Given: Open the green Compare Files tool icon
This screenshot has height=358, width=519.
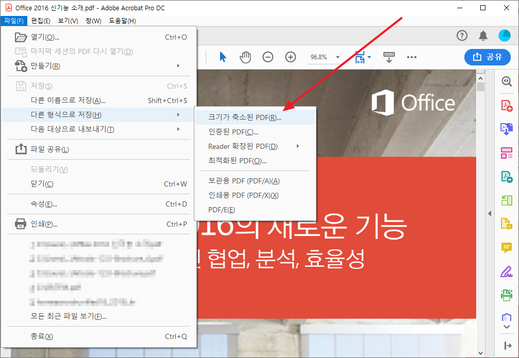Looking at the screenshot, I should point(507,200).
